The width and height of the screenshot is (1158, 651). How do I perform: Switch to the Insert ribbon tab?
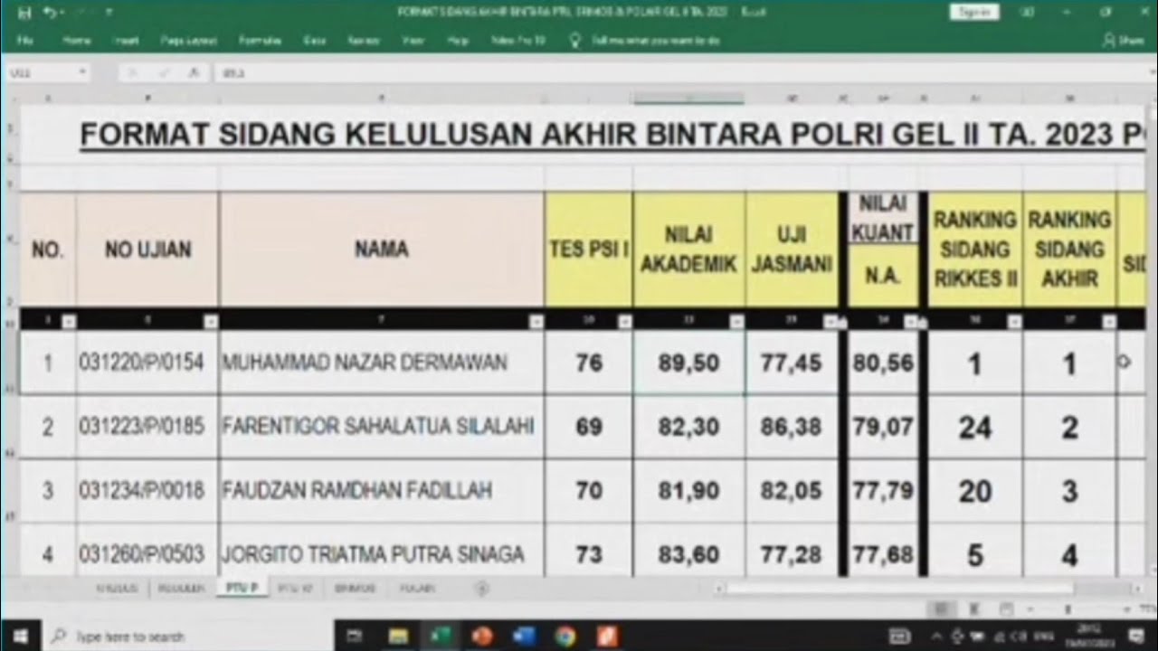pos(126,41)
